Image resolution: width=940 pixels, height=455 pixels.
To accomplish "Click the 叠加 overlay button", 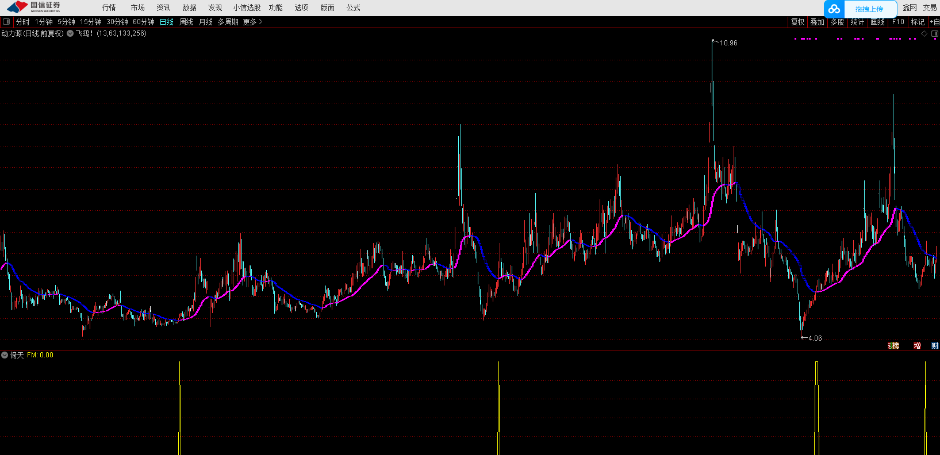I will click(x=818, y=22).
